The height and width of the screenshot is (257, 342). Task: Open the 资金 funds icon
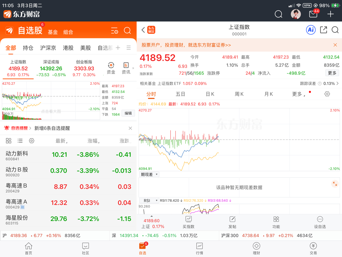click(x=111, y=68)
